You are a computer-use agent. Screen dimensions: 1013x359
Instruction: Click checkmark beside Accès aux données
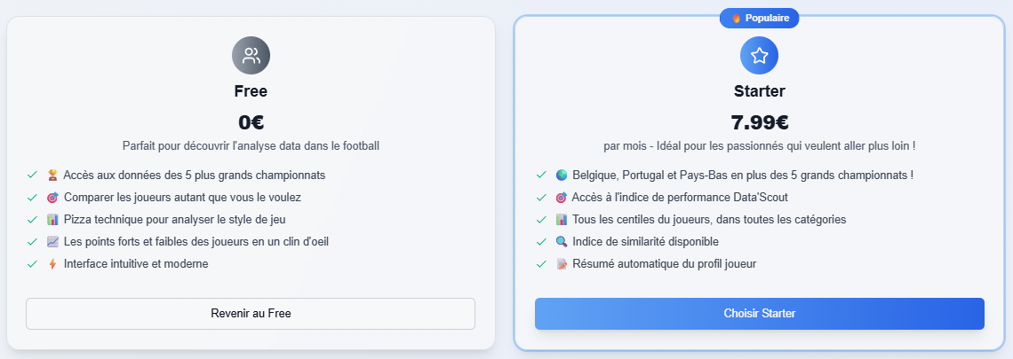point(32,176)
